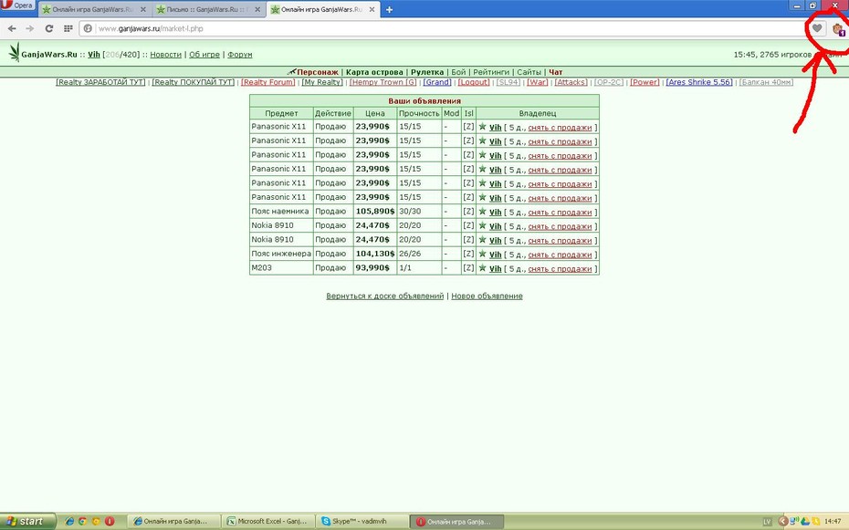The width and height of the screenshot is (849, 530).
Task: Switch to 'Письмо :: GanjaWars.Ru' tab
Action: click(207, 10)
